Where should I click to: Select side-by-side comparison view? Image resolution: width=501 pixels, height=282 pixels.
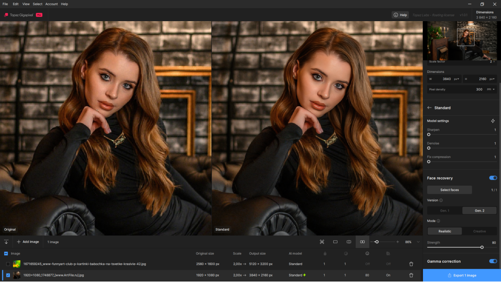point(362,242)
